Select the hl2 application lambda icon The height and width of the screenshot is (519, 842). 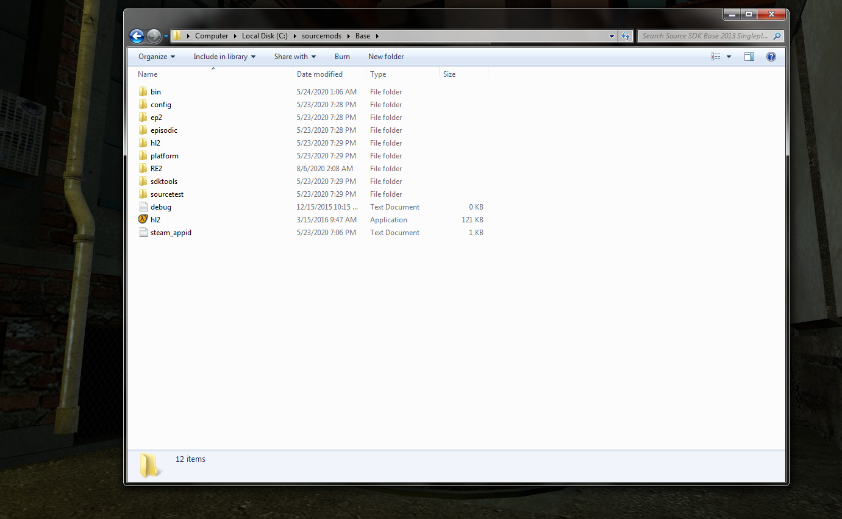[x=143, y=219]
